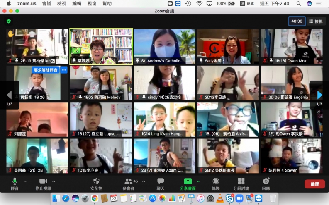Screen dimensions: 329x205
Task: Go to next page of video gallery
Action: coord(319,95)
